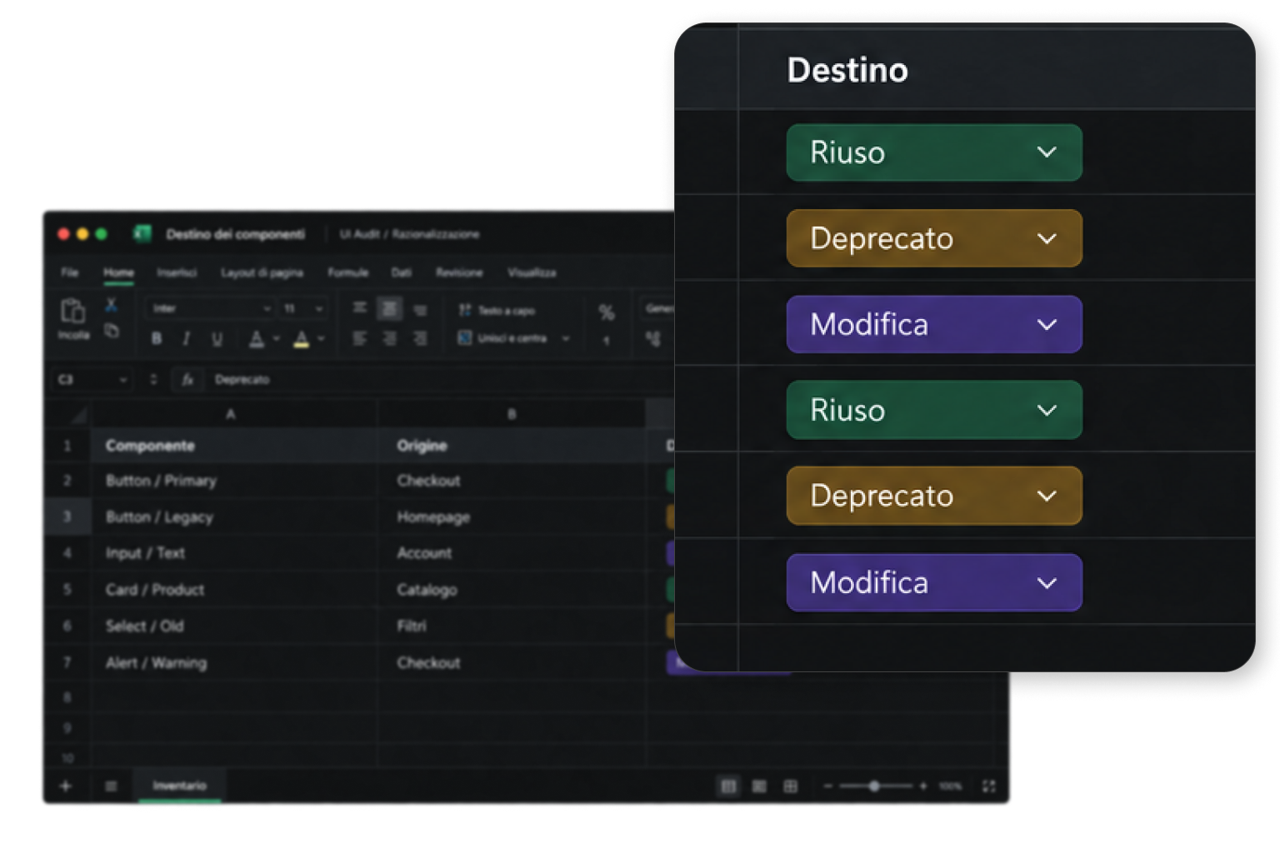
Task: Toggle middle vertical alignment
Action: coord(389,309)
